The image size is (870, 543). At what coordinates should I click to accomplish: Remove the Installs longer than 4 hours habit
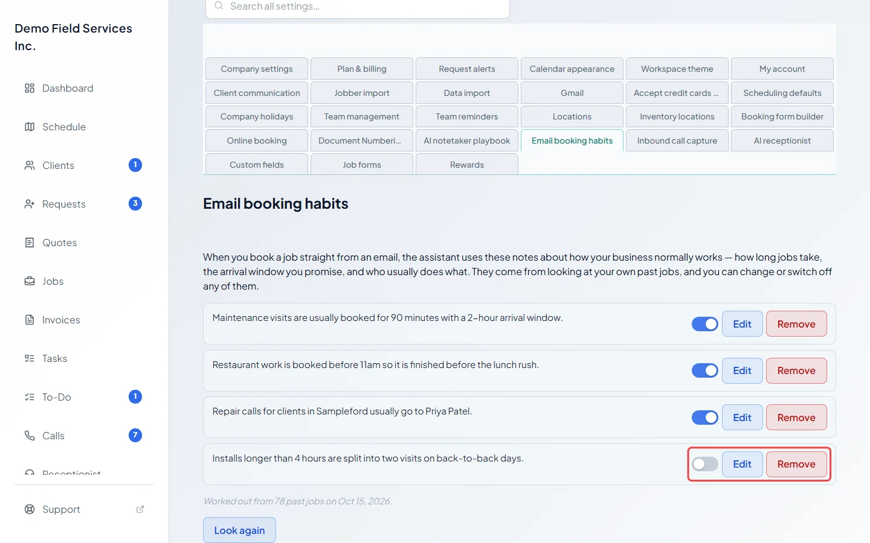796,464
